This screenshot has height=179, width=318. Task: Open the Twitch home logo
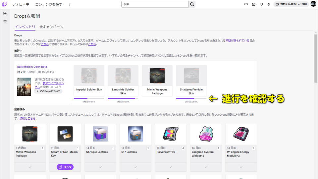[4, 4]
